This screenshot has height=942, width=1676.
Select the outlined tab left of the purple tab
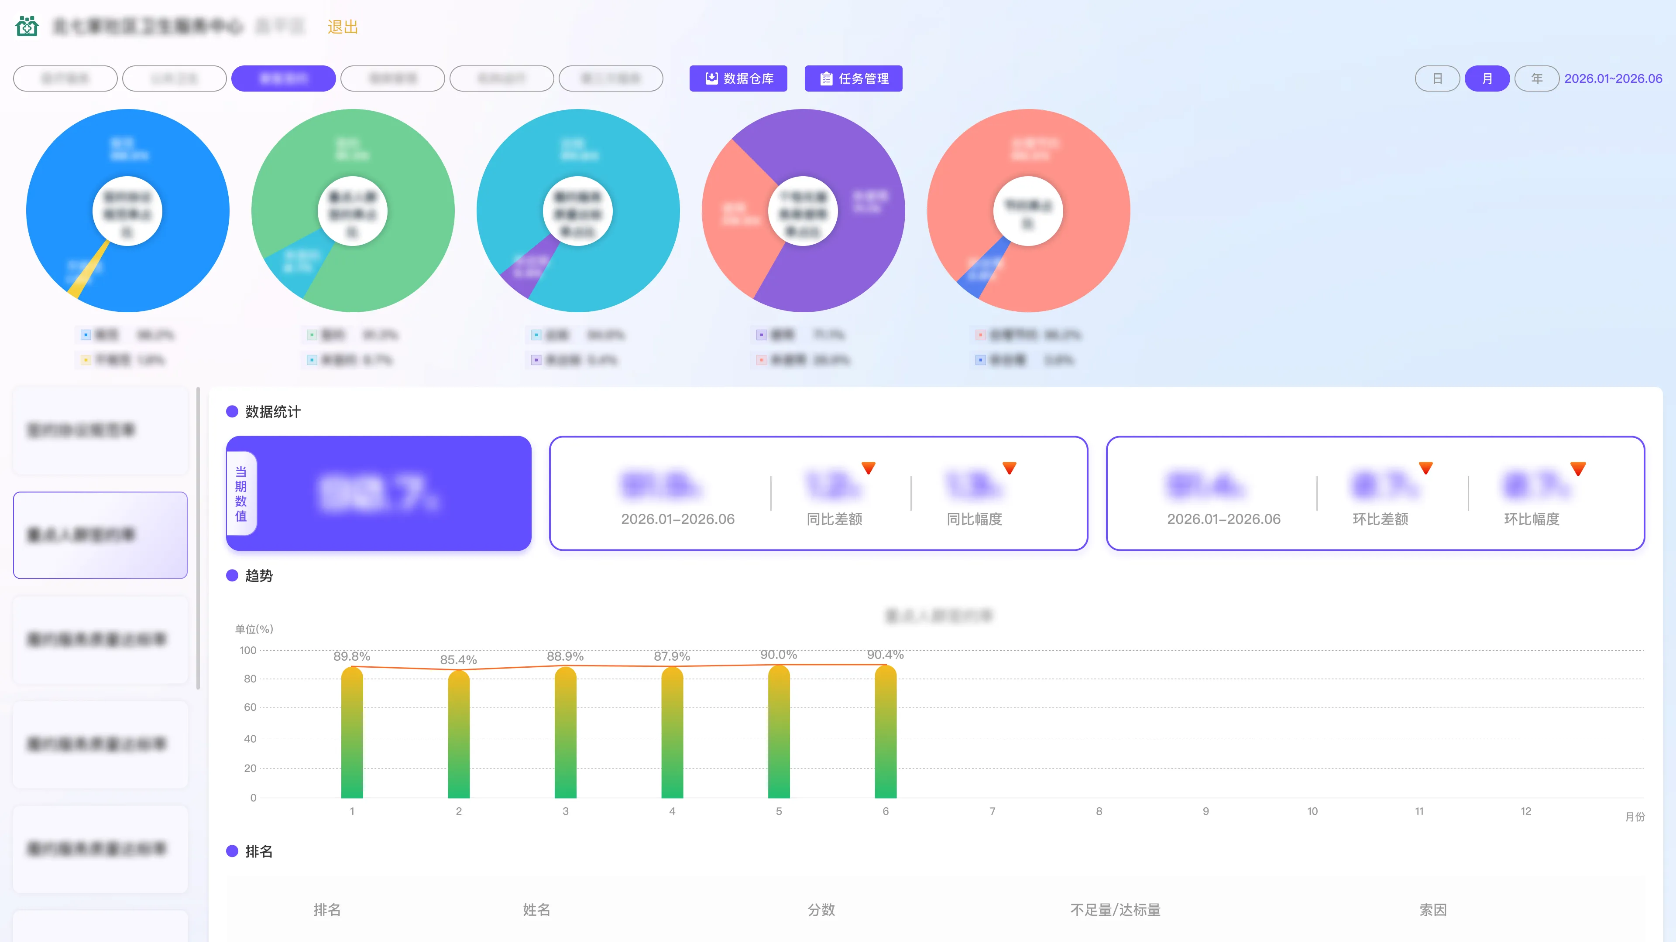click(175, 78)
